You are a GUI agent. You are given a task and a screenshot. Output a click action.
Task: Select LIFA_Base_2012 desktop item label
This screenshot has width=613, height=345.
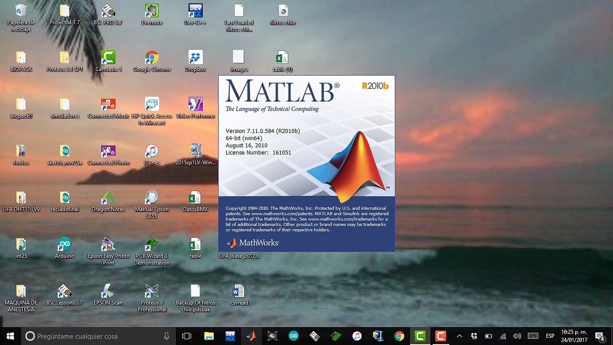239,256
